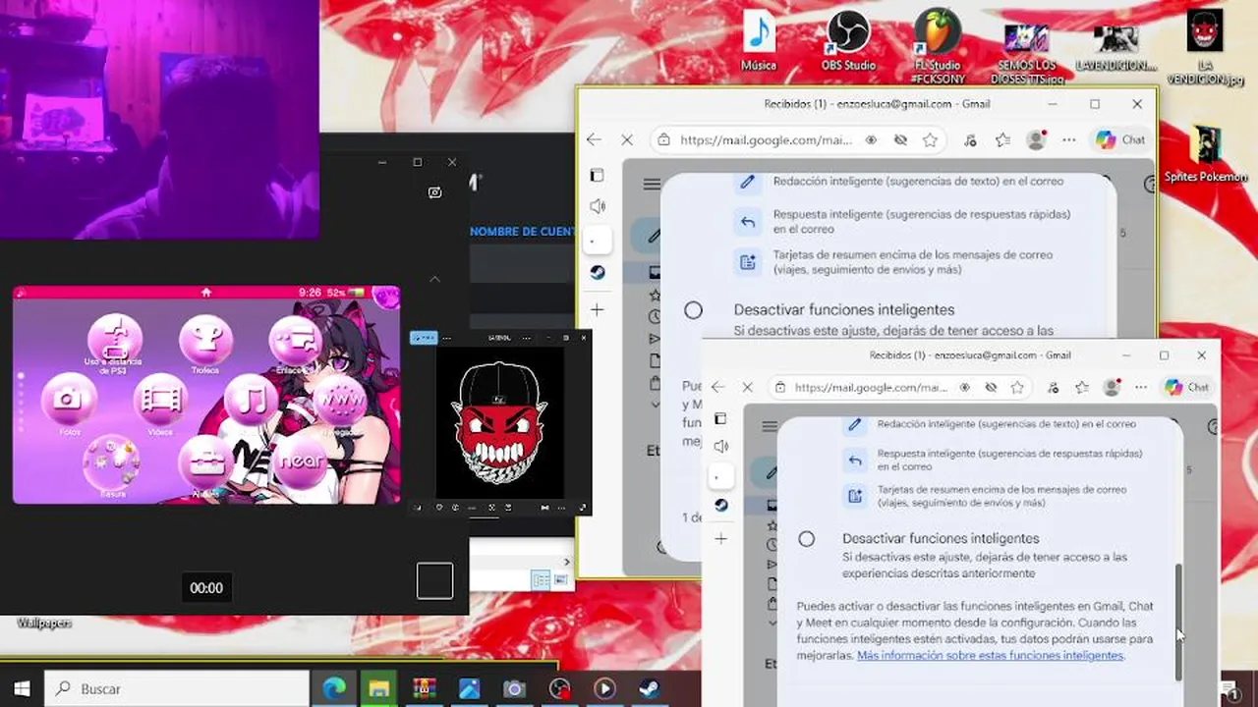Select Desactivar funciones inteligentes radio in upper window
Screen dimensions: 1258x707
pos(694,310)
